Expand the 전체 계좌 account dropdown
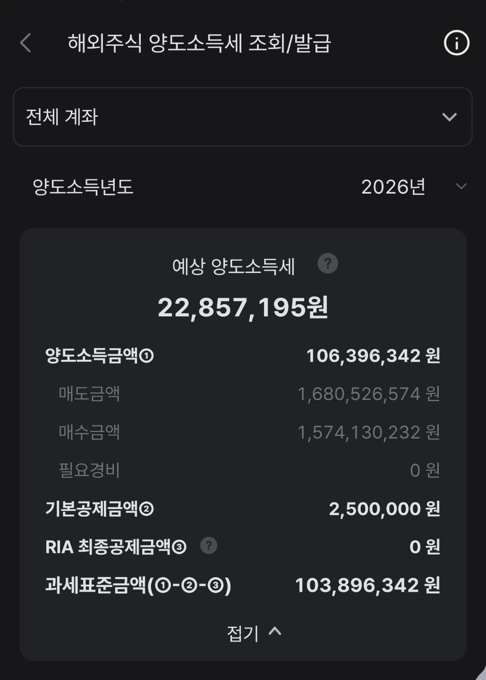486x680 pixels. (x=243, y=117)
